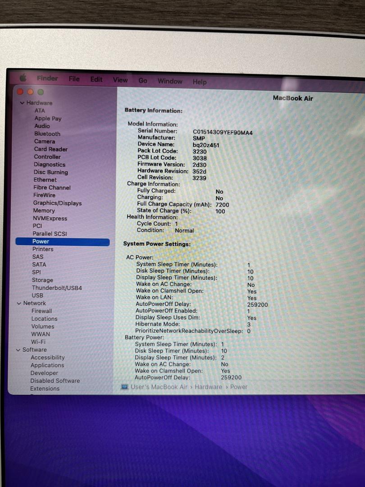This screenshot has width=365, height=487.
Task: Click the red close window button
Action: 20,92
